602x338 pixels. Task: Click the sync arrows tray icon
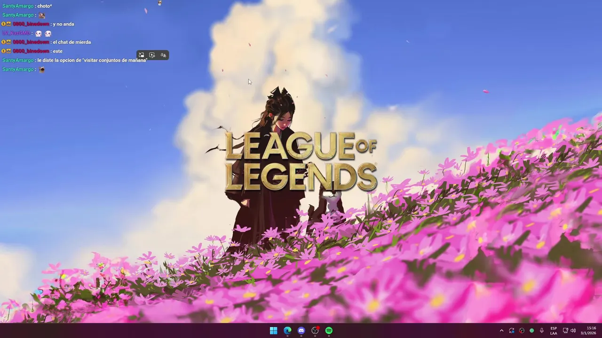pyautogui.click(x=512, y=330)
